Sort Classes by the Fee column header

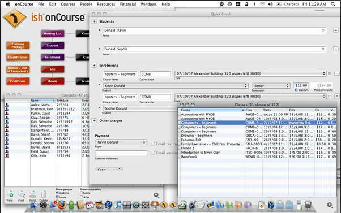tap(321, 110)
